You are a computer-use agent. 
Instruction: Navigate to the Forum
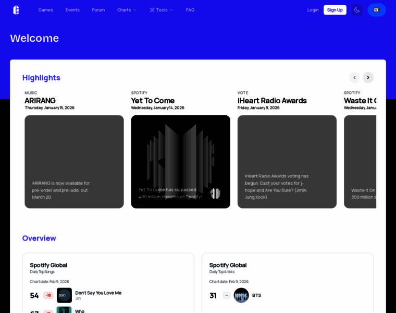tap(98, 10)
